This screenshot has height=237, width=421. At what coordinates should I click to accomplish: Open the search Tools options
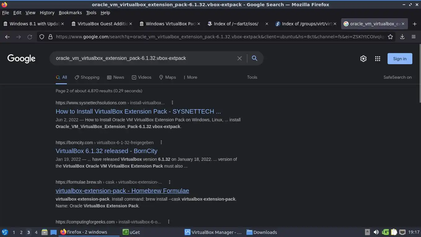[252, 77]
